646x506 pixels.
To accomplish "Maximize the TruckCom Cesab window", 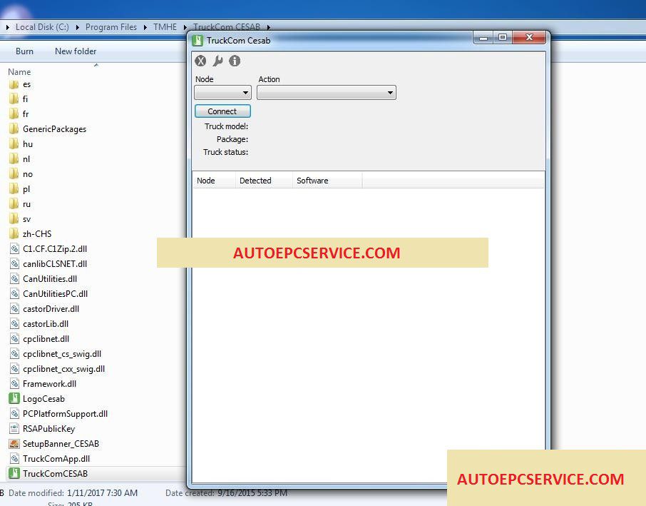I will [x=502, y=38].
